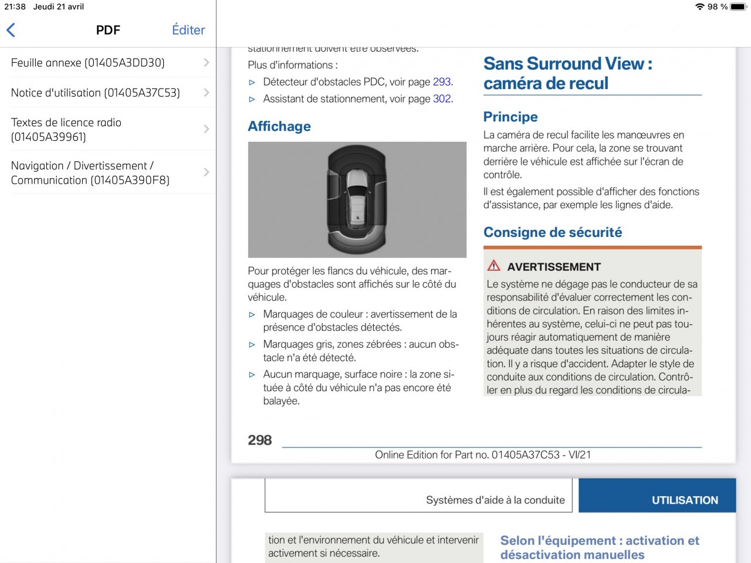Tap the parking sensor display illustration
Viewport: 751px width, 563px height.
[357, 199]
